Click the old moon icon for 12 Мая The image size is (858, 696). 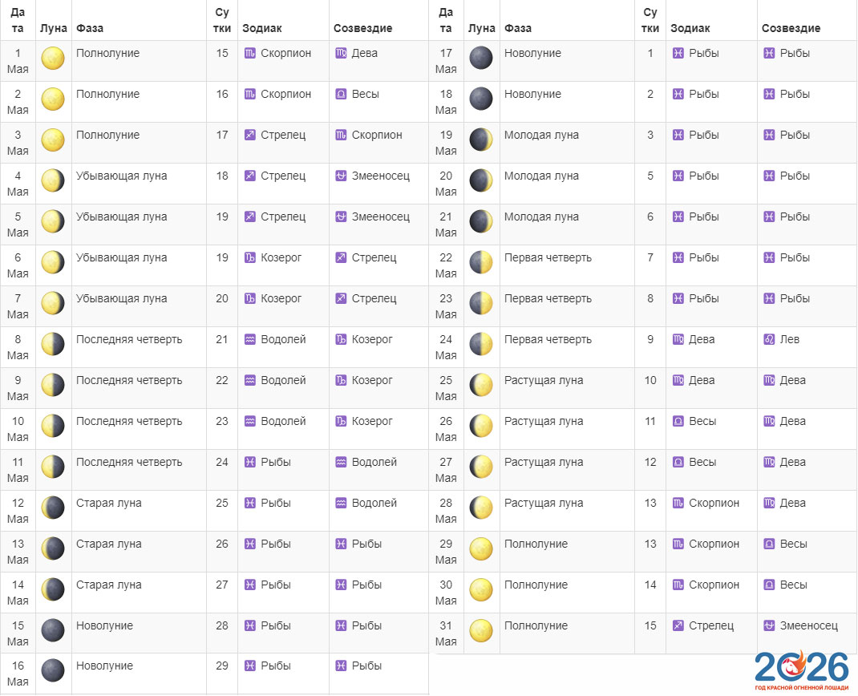[x=53, y=508]
